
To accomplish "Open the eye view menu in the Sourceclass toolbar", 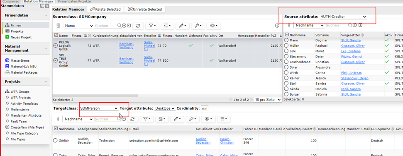I will click(214, 26).
